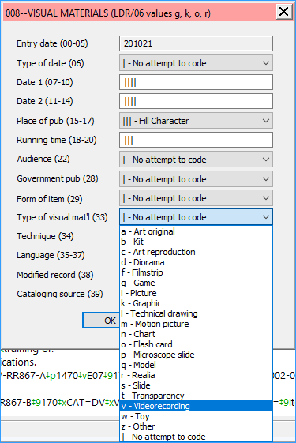Click the 'Form of item (29)' label

pyautogui.click(x=50, y=199)
